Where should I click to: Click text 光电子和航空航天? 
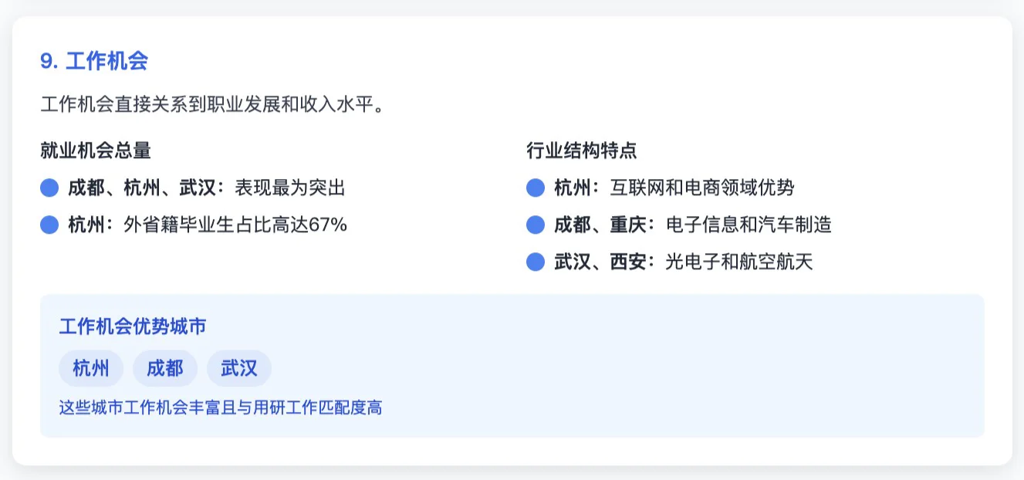(739, 262)
